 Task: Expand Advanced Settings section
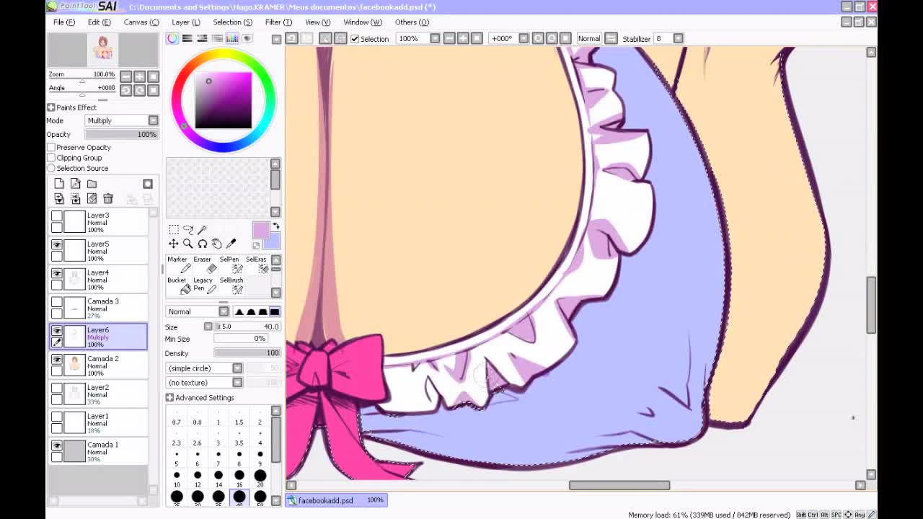[x=170, y=398]
